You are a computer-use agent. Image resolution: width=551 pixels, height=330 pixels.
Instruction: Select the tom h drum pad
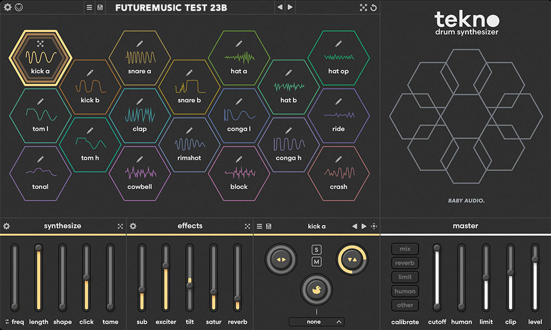(x=90, y=145)
